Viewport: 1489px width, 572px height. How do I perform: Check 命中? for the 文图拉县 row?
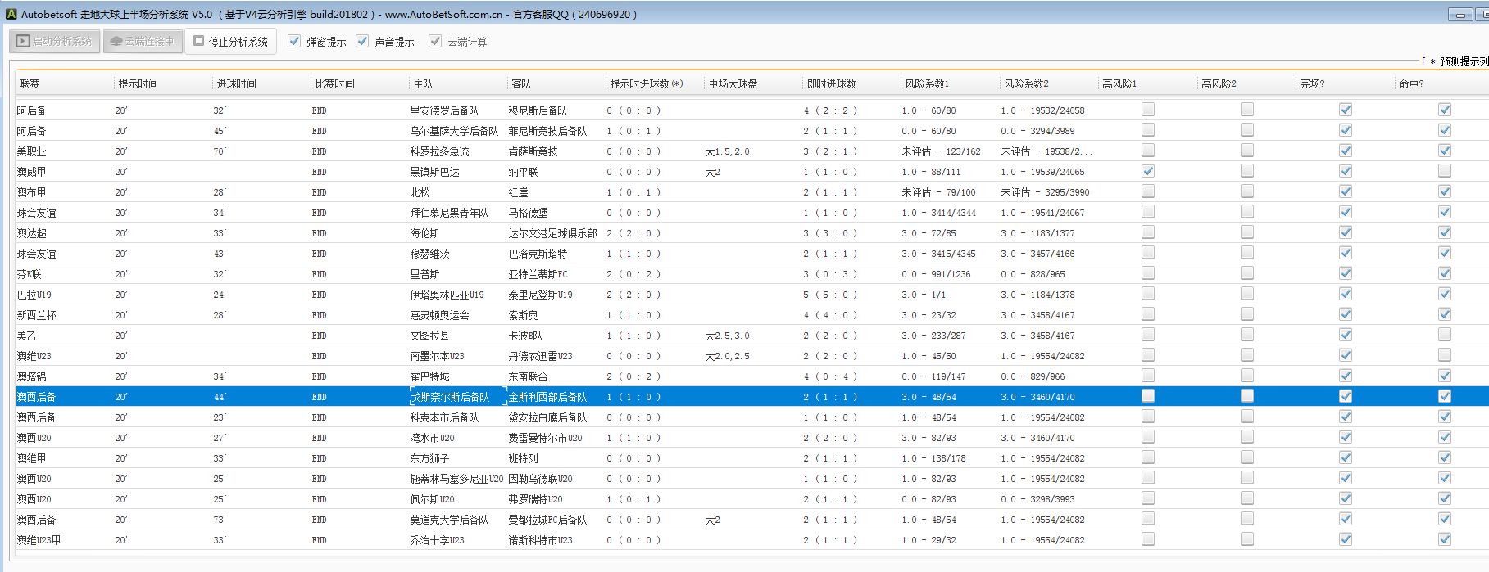1444,335
